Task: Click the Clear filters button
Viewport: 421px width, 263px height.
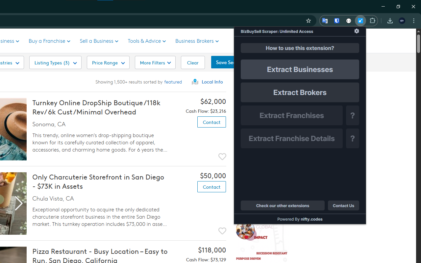Action: [x=193, y=62]
